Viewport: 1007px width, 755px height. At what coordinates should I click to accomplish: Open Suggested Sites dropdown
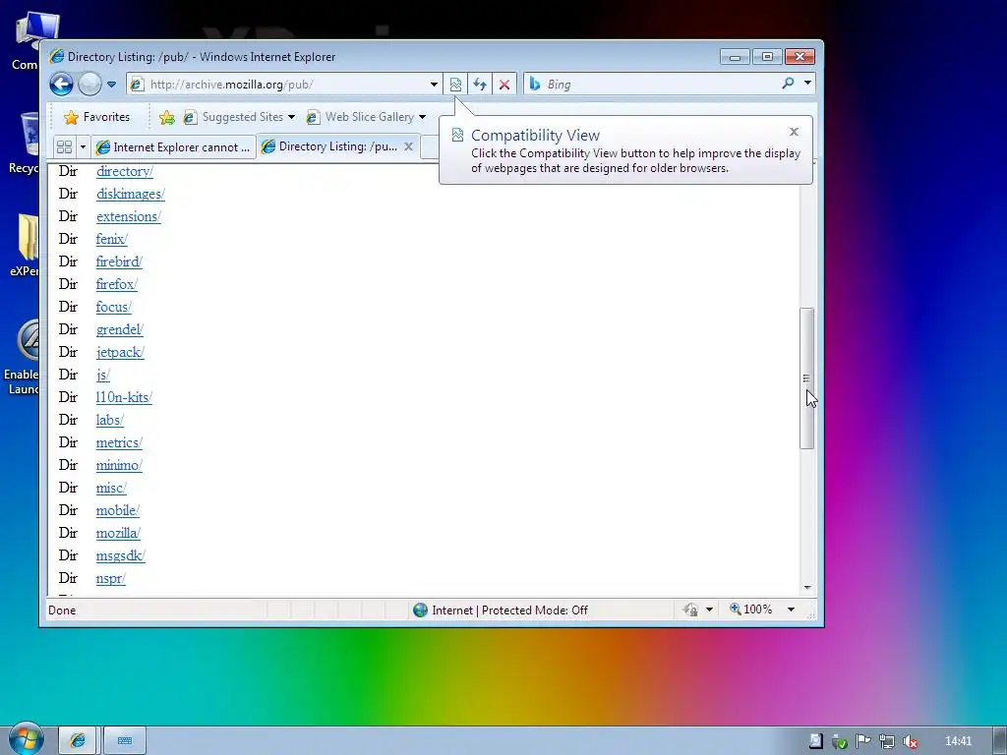pos(239,117)
